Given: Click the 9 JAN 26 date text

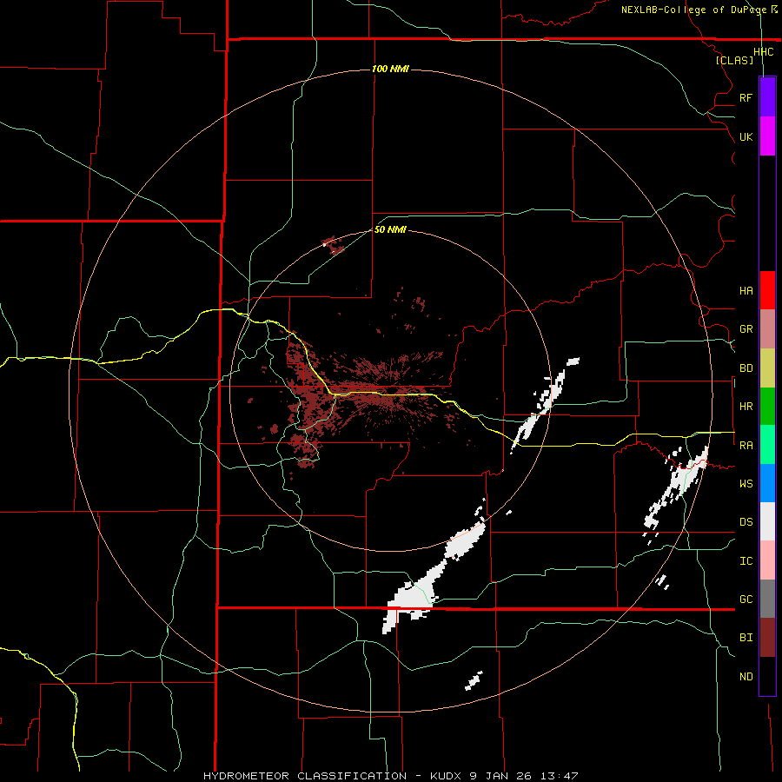Looking at the screenshot, I should (x=500, y=776).
